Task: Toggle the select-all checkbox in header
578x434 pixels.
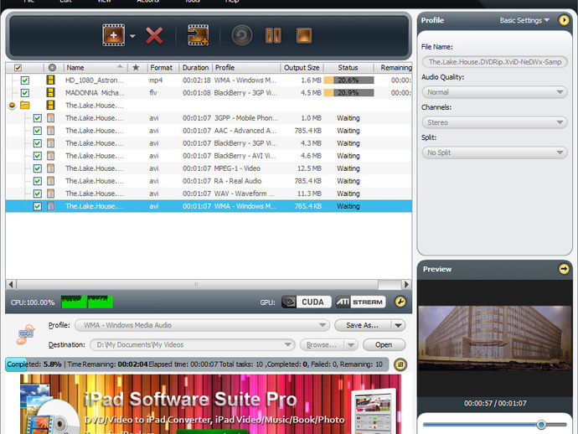Action: coord(18,68)
